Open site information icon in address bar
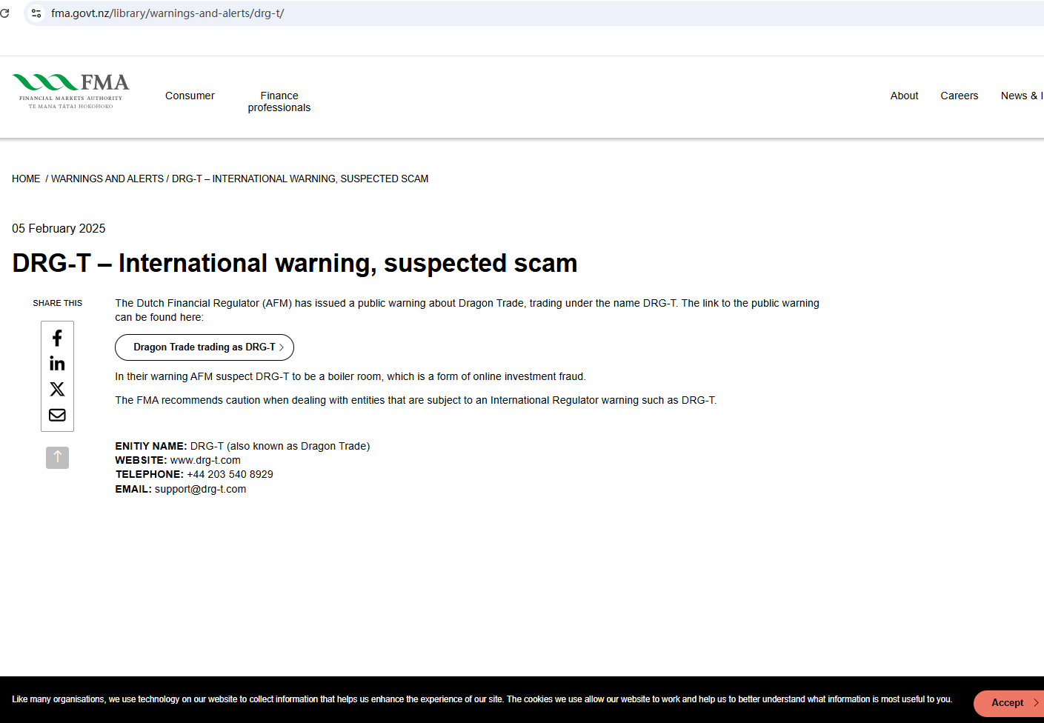The height and width of the screenshot is (723, 1044). pos(36,13)
